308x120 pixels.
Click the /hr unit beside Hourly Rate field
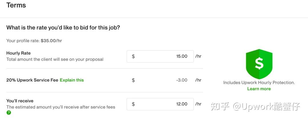[x=198, y=56]
